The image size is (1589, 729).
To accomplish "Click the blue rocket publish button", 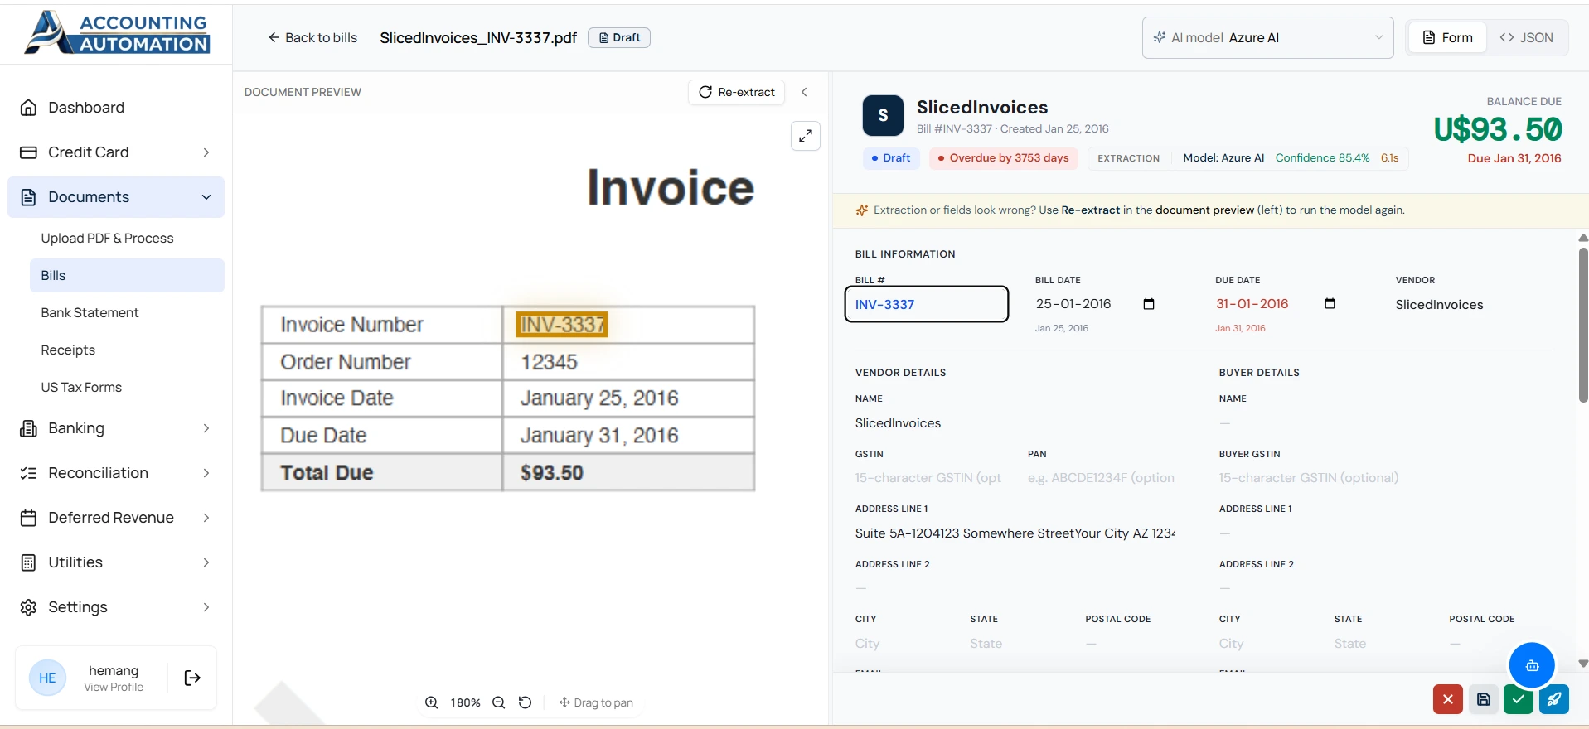I will tap(1554, 699).
